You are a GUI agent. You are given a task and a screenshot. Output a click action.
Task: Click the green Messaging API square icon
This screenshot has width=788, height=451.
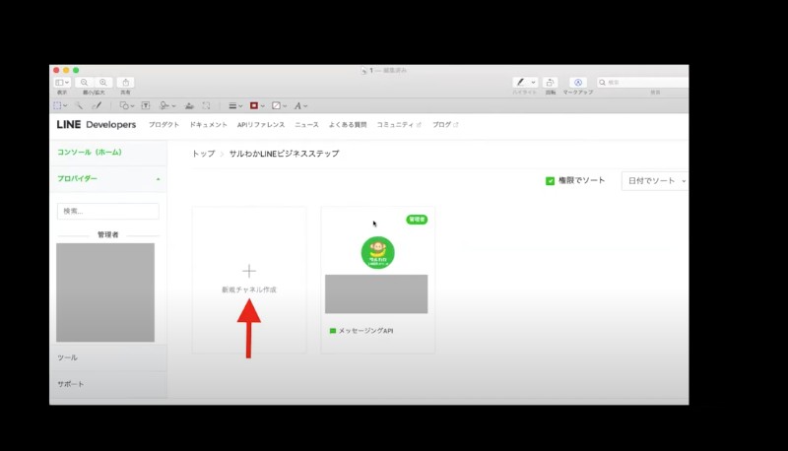pyautogui.click(x=332, y=331)
